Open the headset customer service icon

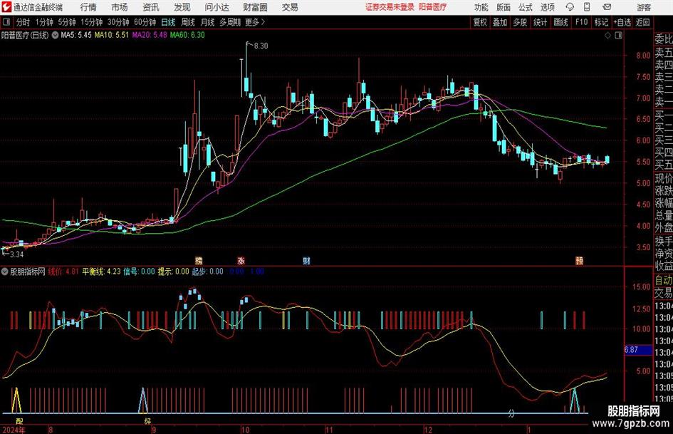[570, 7]
